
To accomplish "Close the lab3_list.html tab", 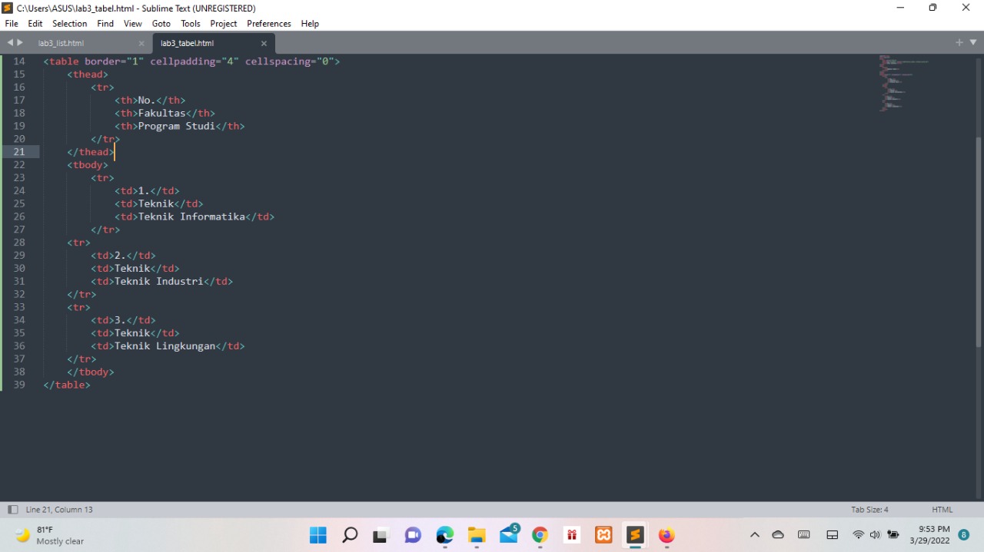I will (x=141, y=44).
